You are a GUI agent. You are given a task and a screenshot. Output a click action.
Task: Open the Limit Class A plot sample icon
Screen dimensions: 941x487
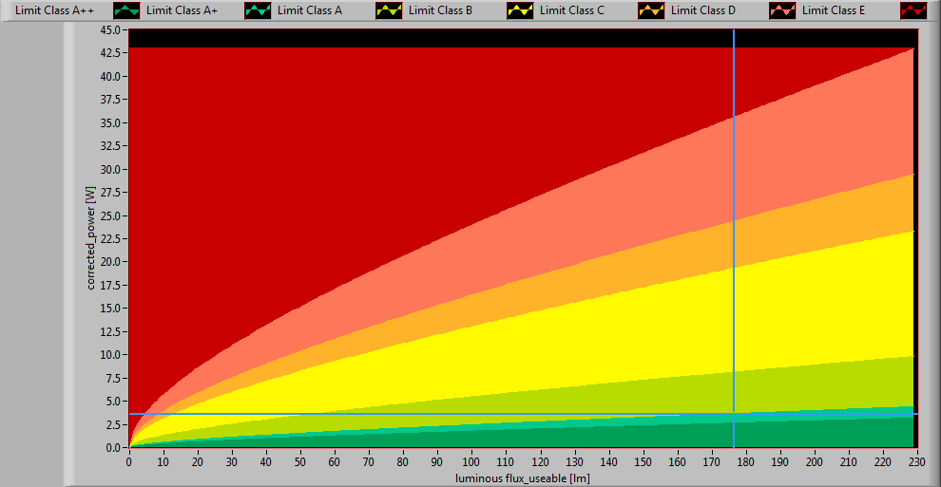coord(389,10)
